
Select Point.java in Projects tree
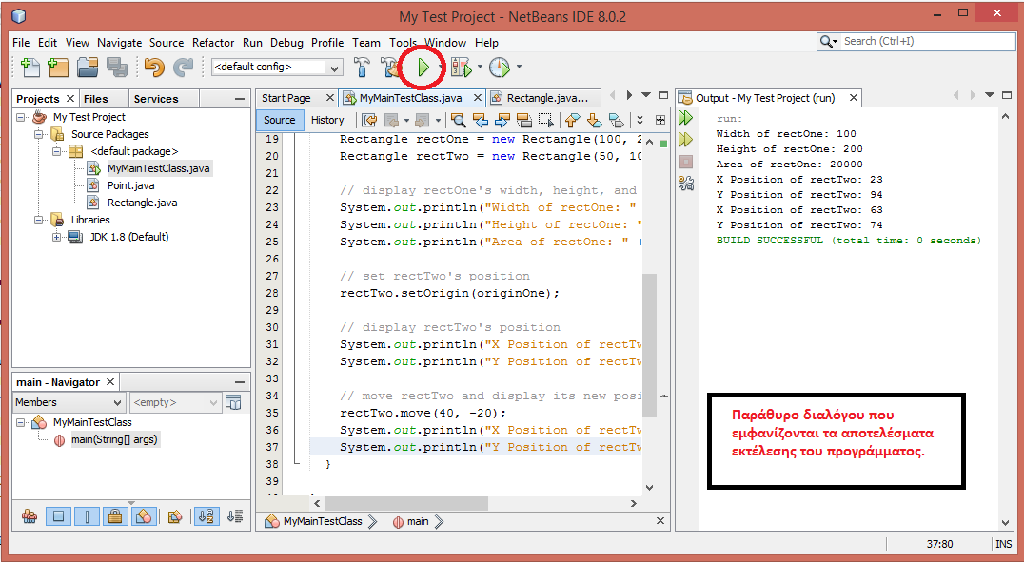(130, 185)
